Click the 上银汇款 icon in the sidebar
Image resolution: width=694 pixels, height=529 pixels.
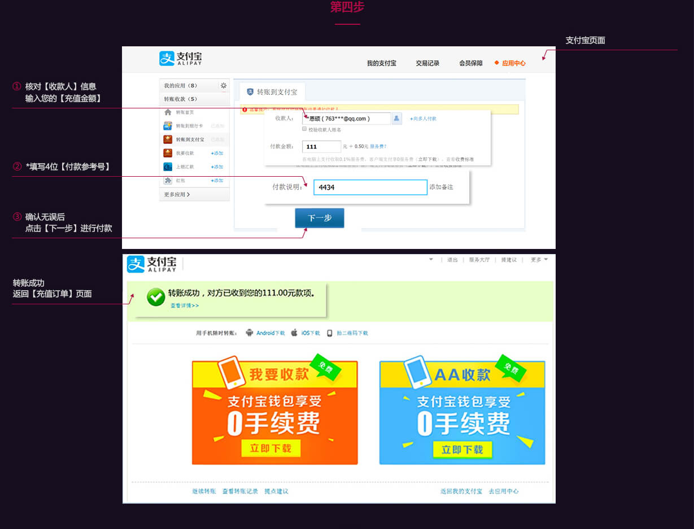pyautogui.click(x=168, y=167)
